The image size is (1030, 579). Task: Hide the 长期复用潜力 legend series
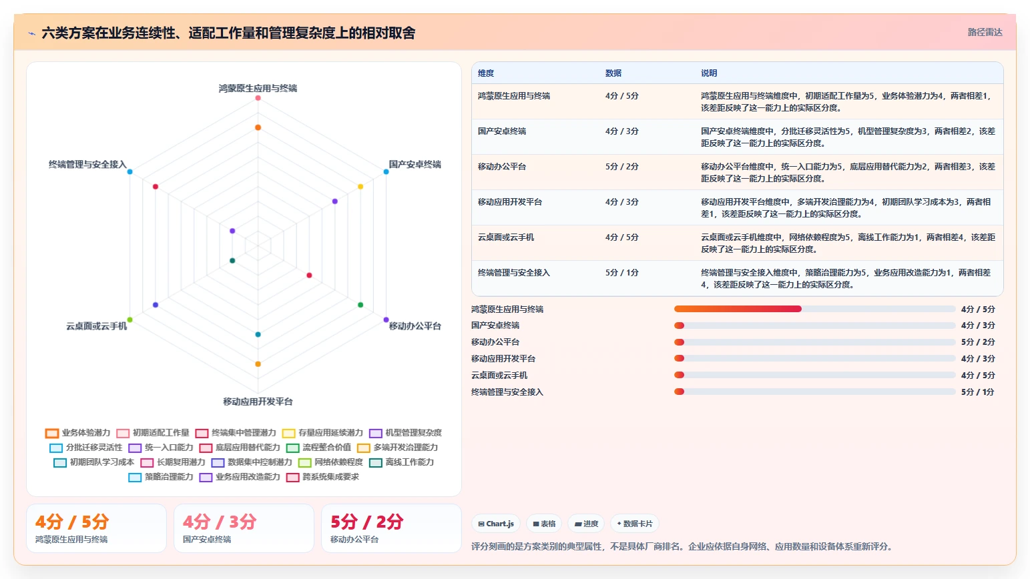173,462
